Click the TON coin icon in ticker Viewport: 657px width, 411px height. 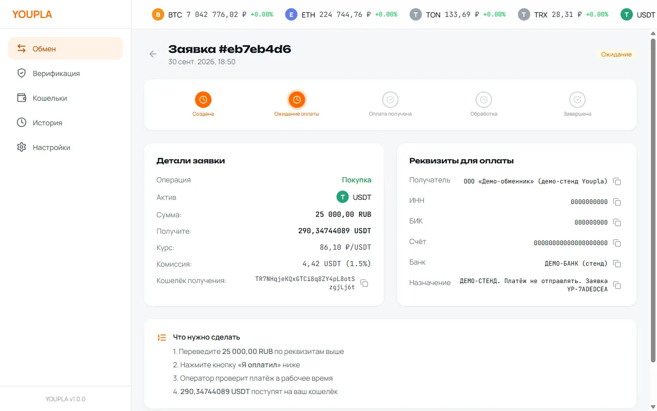pyautogui.click(x=416, y=14)
